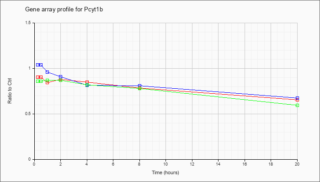Click the 10 tick label on time axis

pos(165,164)
